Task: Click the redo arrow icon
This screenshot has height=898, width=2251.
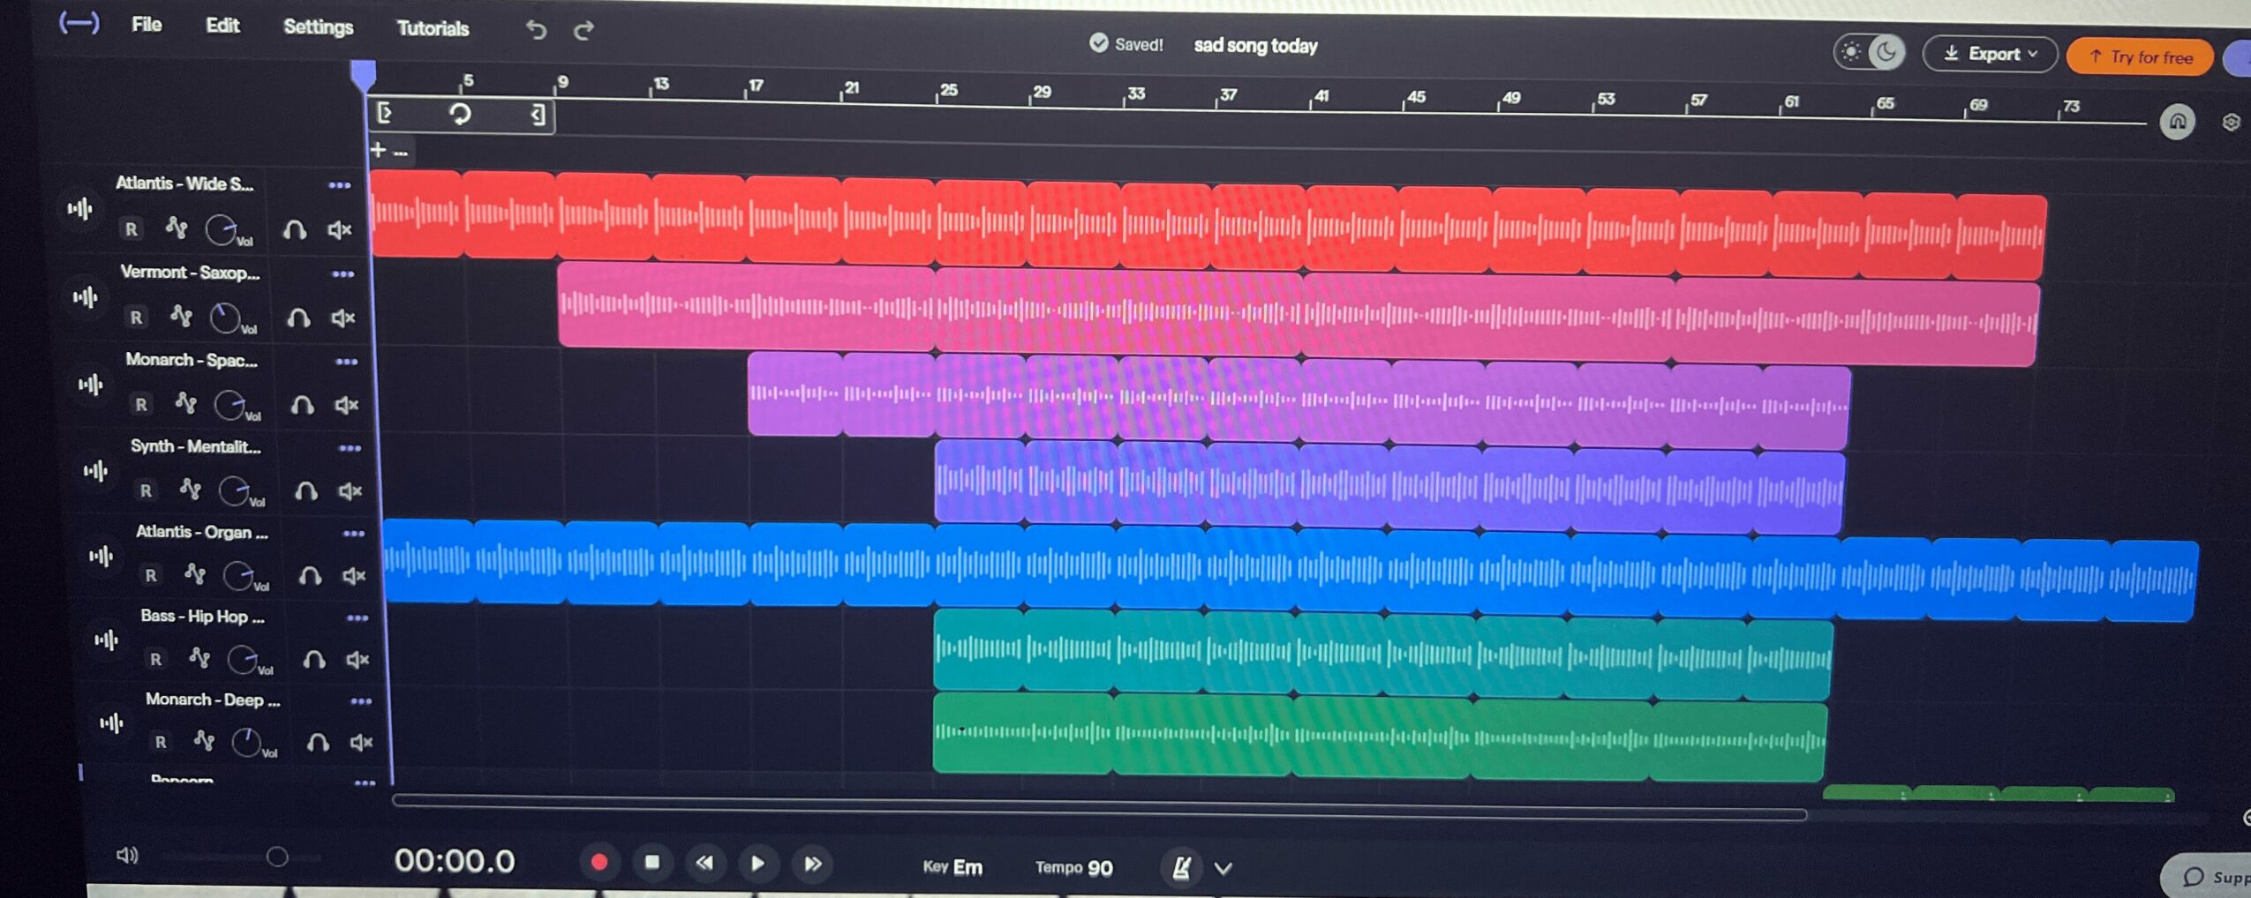Action: pyautogui.click(x=583, y=32)
